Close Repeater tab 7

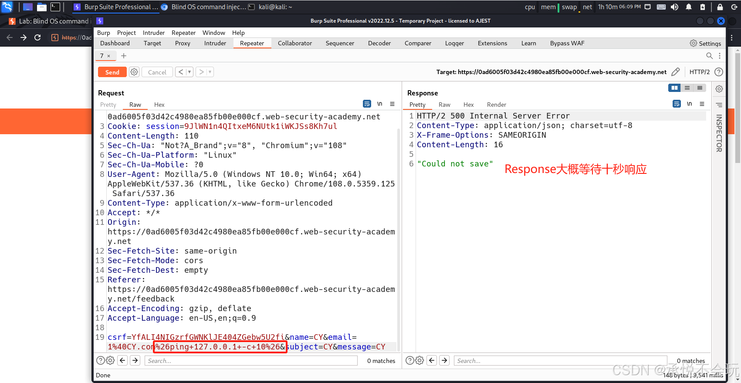point(108,56)
